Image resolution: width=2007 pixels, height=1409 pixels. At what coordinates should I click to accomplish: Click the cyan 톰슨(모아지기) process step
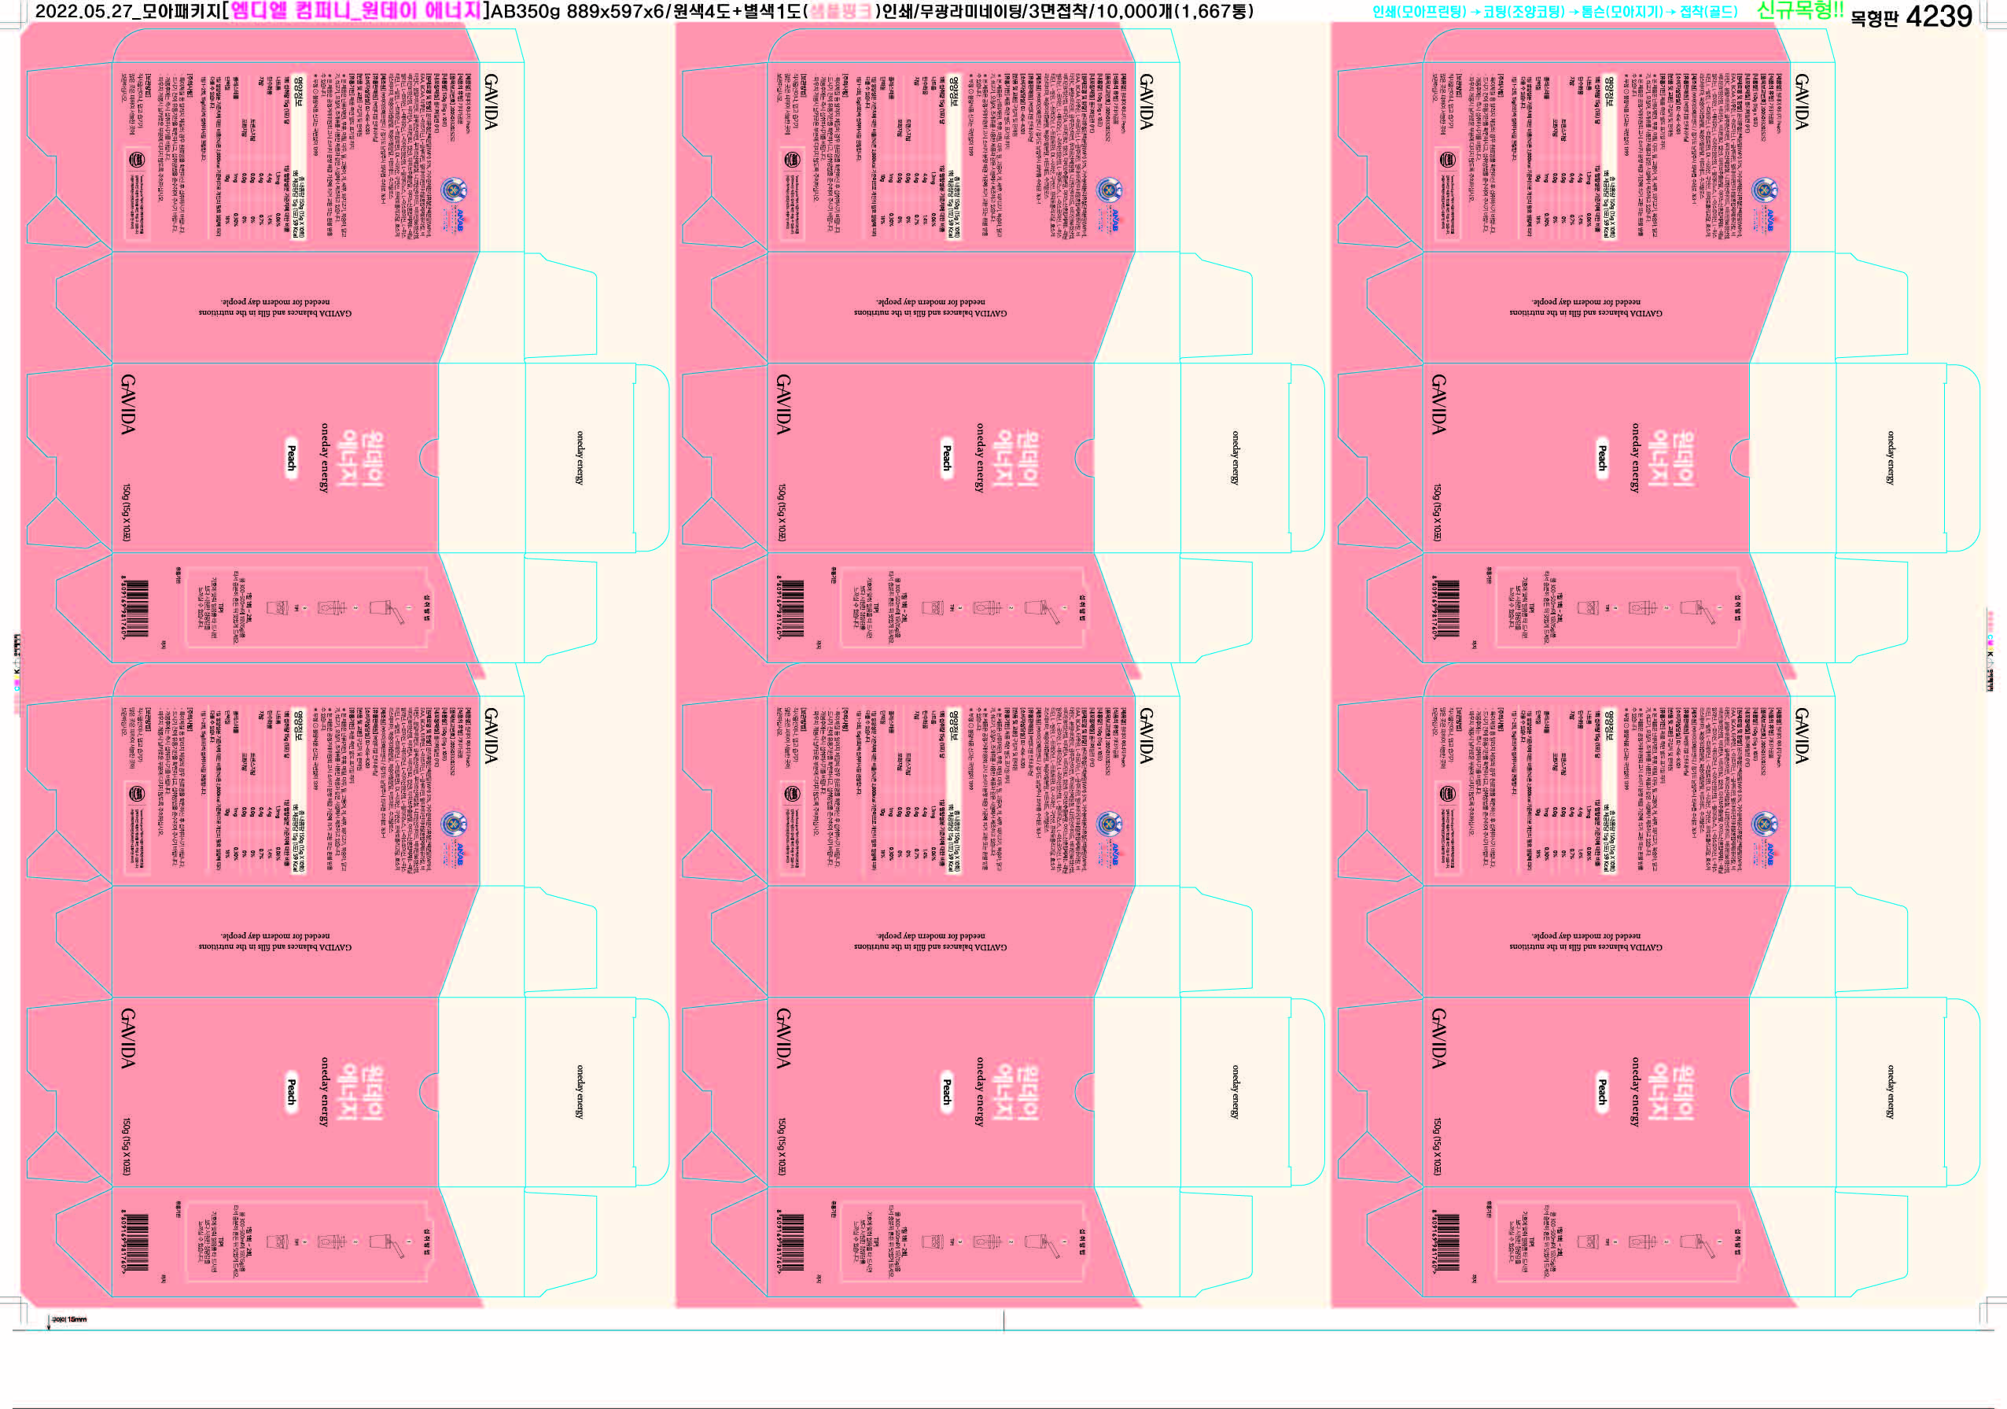pos(1622,13)
